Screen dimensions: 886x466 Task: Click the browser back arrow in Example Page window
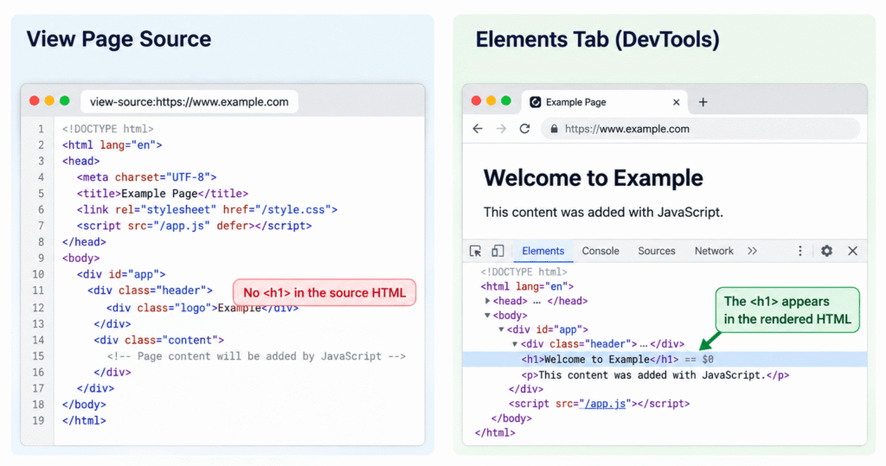pos(478,129)
